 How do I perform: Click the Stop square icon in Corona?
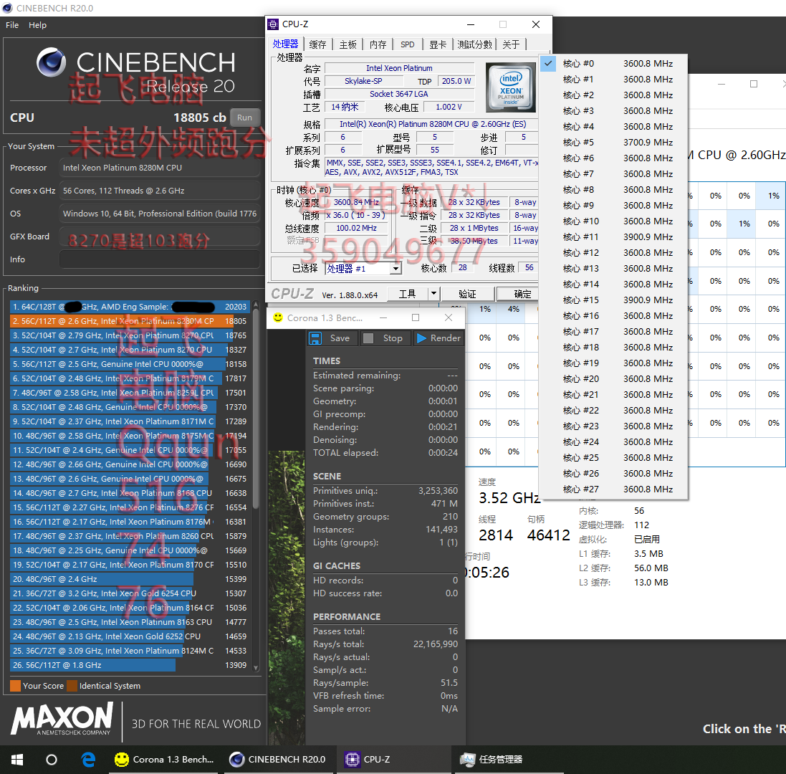(368, 338)
